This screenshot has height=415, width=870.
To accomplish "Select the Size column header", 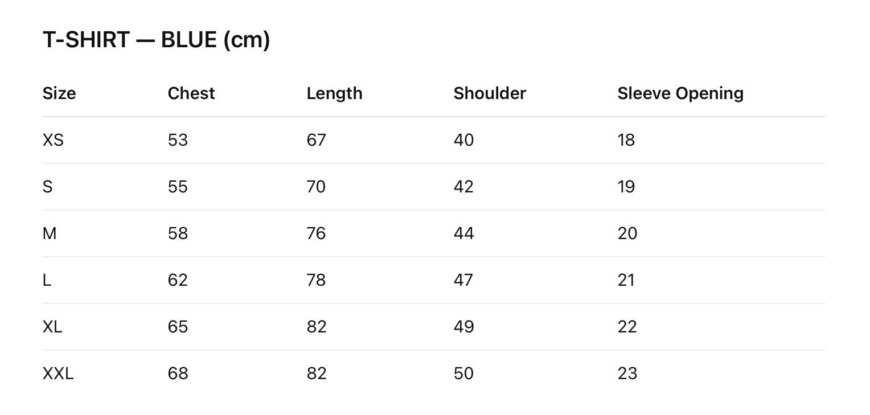I will point(59,93).
